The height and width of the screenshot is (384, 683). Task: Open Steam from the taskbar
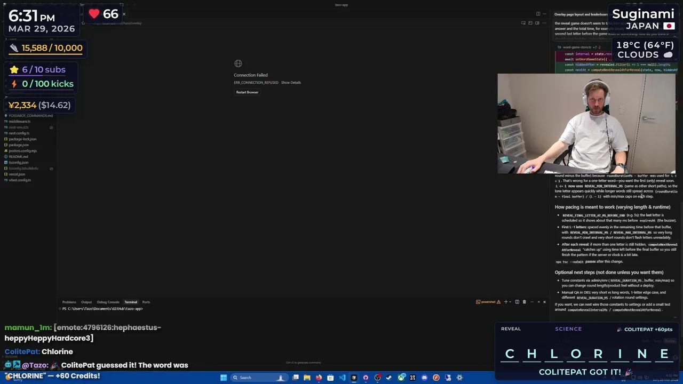pos(389,378)
